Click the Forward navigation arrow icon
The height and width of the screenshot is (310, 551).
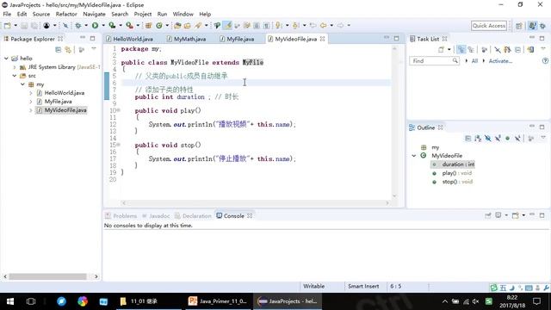[x=340, y=25]
